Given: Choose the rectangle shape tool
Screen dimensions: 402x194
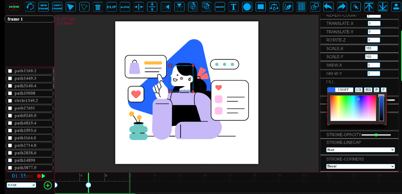Looking at the screenshot, I should click(261, 7).
